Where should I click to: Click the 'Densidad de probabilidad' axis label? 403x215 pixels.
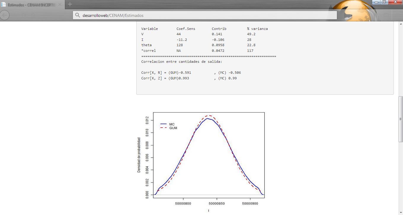139,155
